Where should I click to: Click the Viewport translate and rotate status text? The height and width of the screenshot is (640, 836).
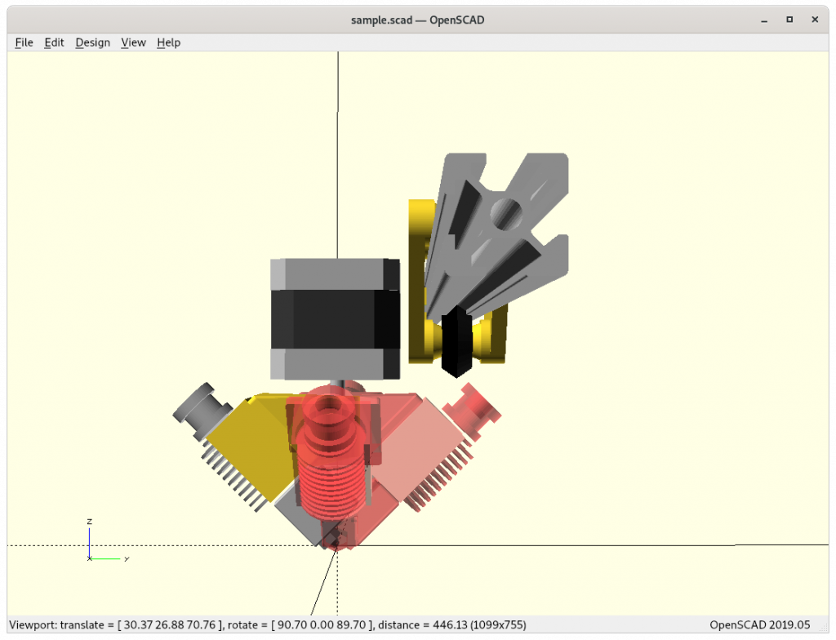268,625
